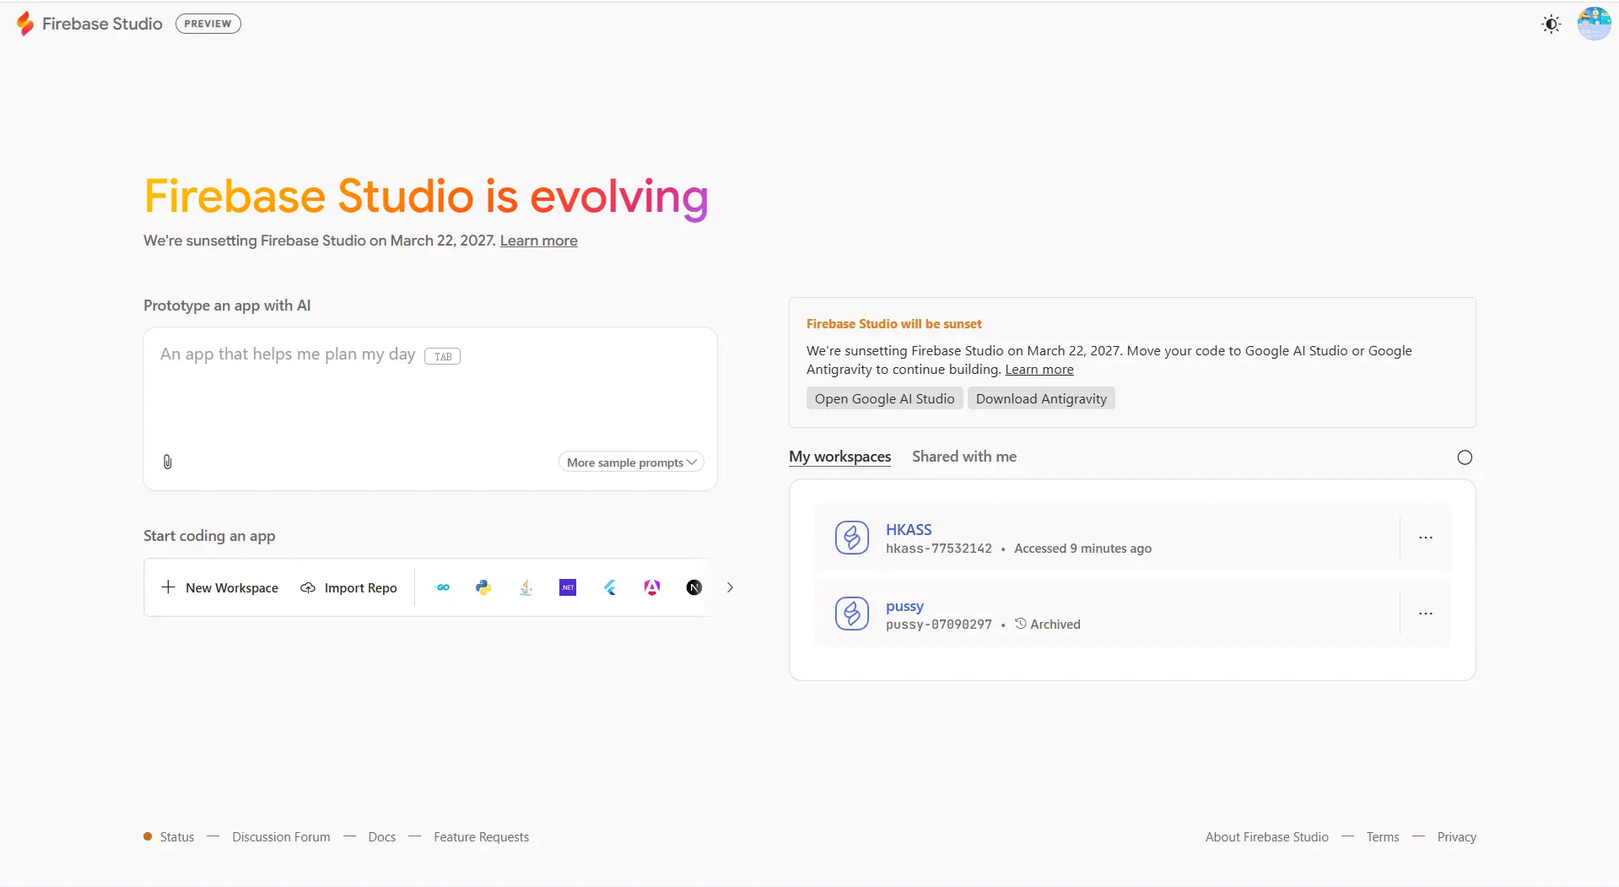
Task: Click the Firebase Studio flame logo
Action: pos(26,24)
